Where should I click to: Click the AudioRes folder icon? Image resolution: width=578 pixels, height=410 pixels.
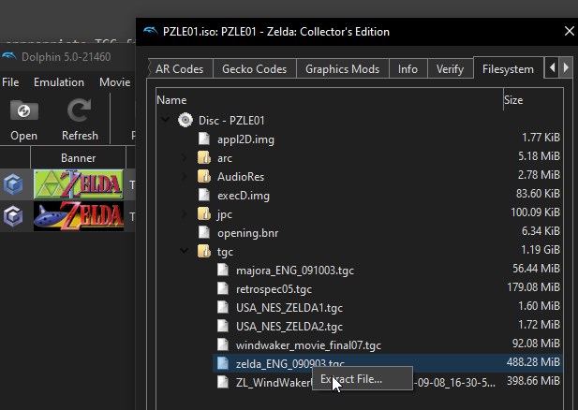204,177
